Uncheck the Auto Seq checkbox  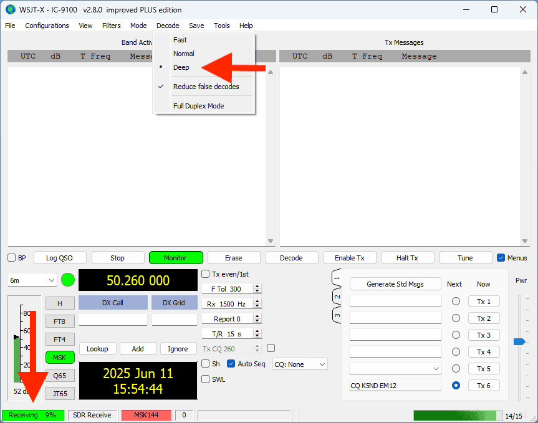click(x=231, y=364)
